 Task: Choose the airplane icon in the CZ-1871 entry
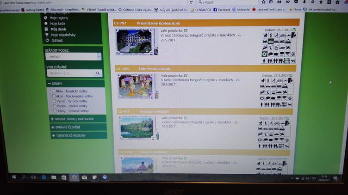pos(285,92)
